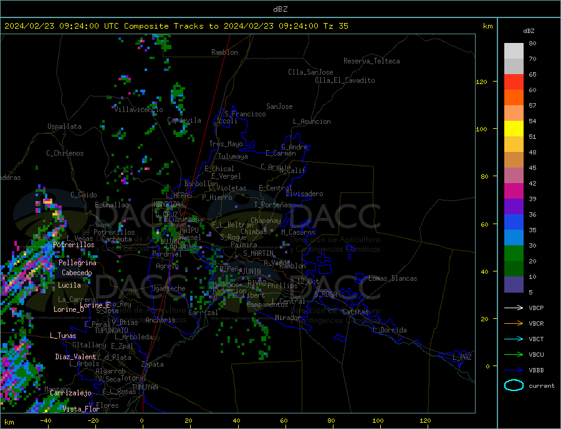
Task: Click the 'Mirador' map label
Action: pos(288,318)
